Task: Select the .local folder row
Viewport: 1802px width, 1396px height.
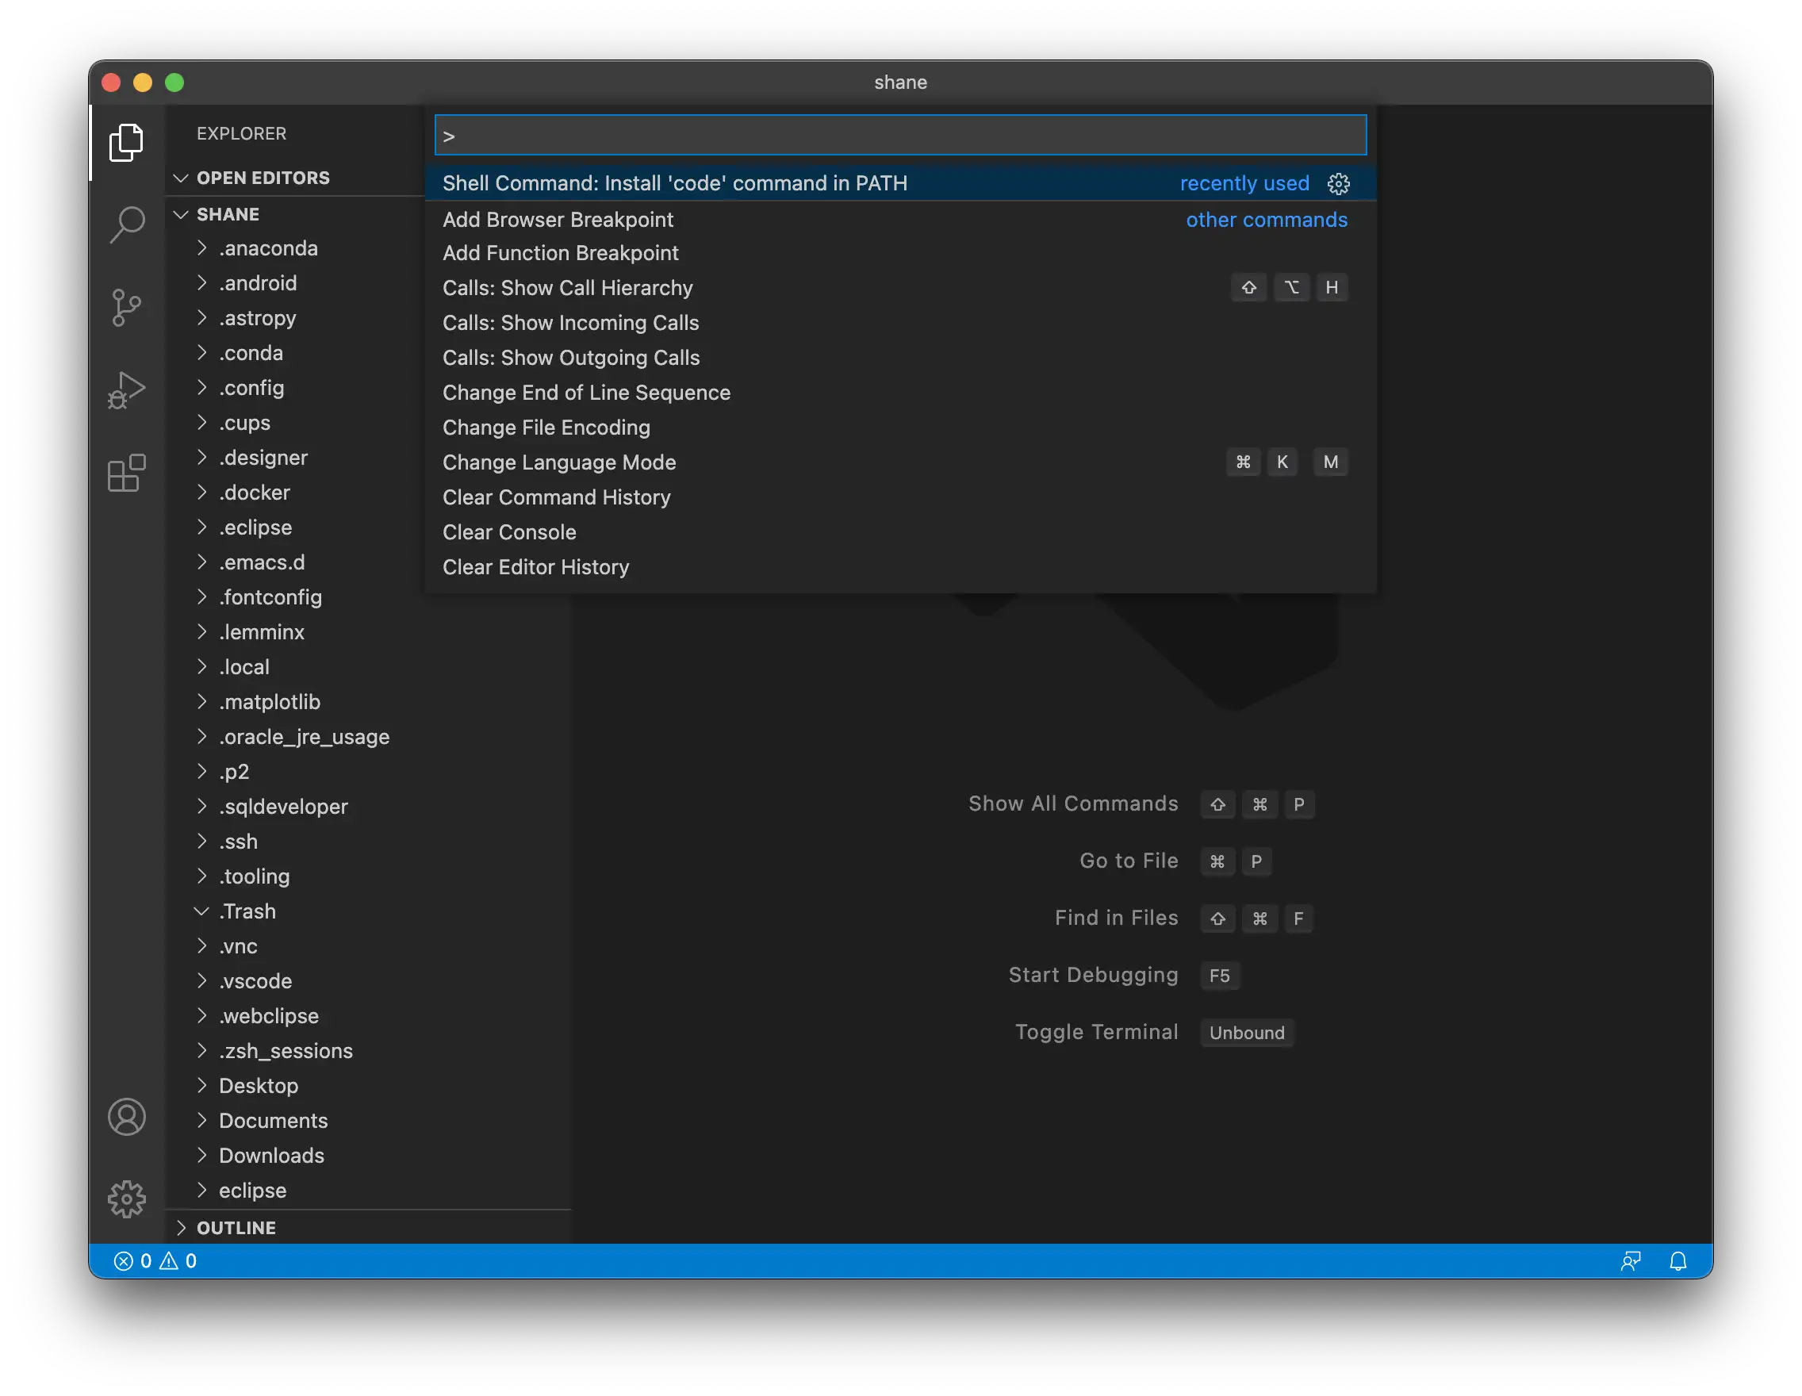Action: 368,666
